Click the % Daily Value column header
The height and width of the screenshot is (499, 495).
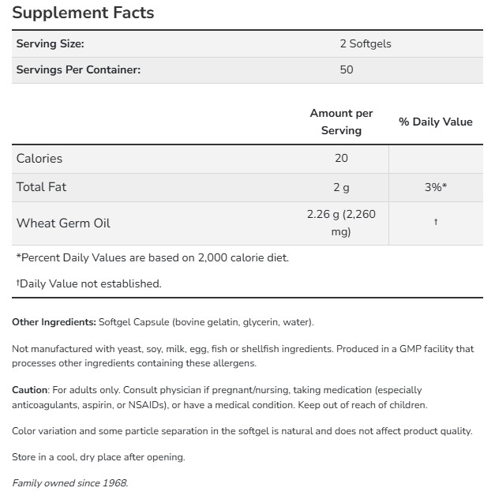click(435, 122)
